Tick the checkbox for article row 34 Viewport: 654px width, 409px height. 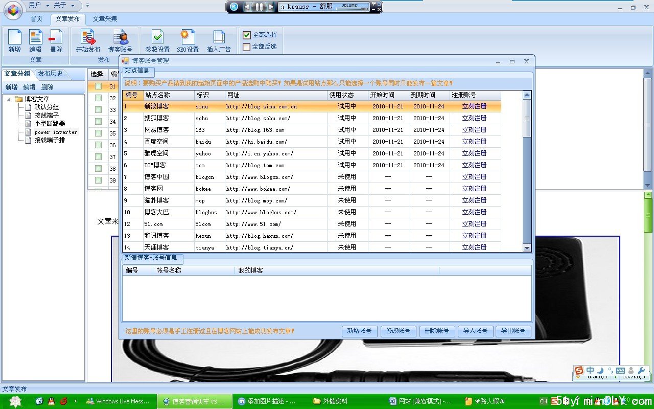pos(98,122)
